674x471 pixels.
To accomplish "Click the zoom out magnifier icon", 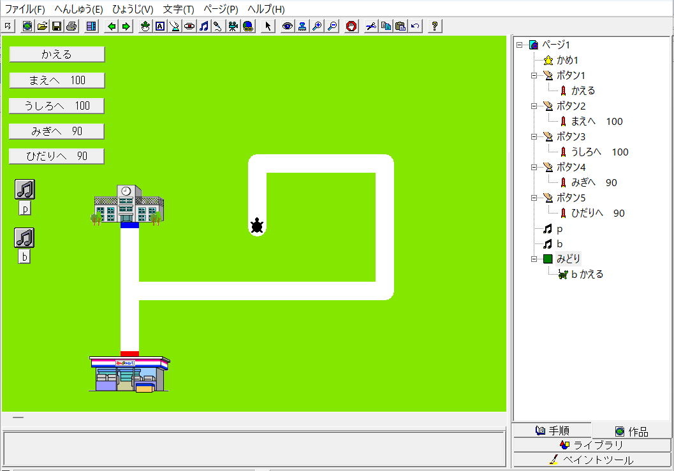I will [x=332, y=26].
